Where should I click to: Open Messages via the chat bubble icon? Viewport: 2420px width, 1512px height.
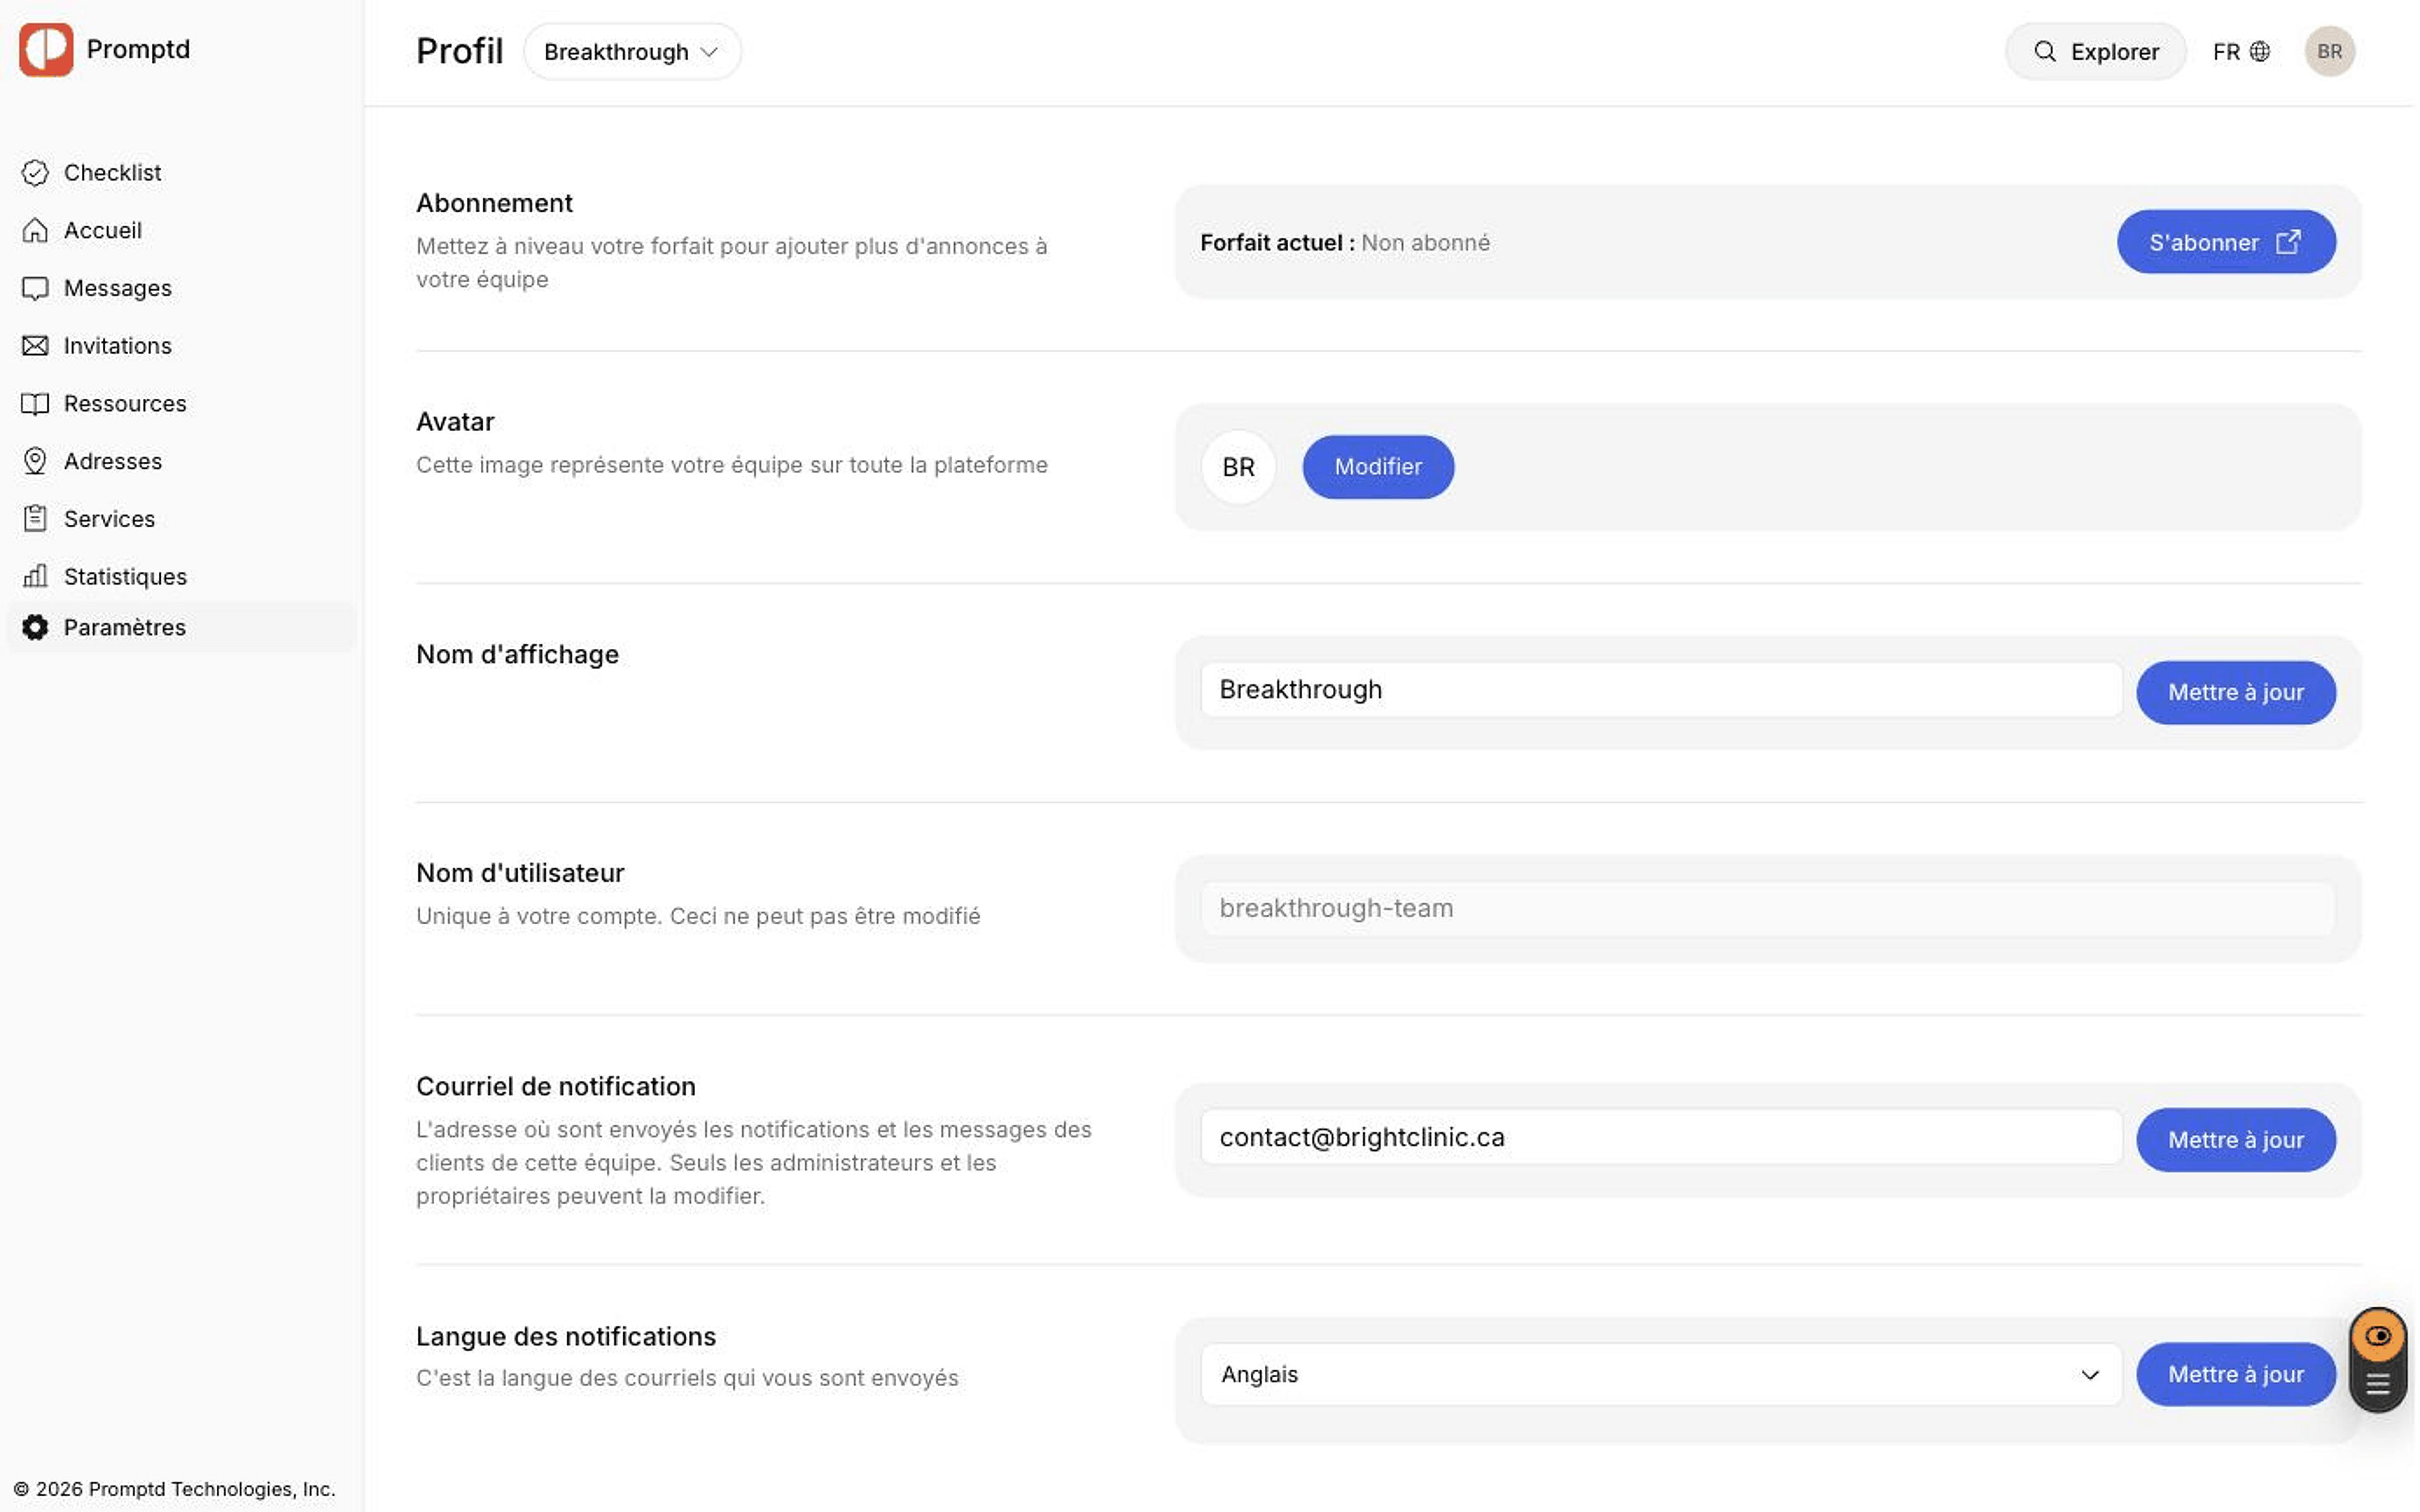(35, 288)
